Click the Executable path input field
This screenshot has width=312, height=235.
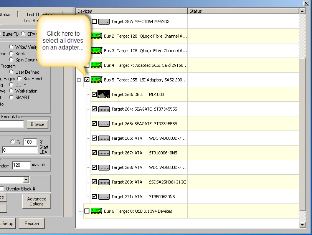[x=12, y=124]
